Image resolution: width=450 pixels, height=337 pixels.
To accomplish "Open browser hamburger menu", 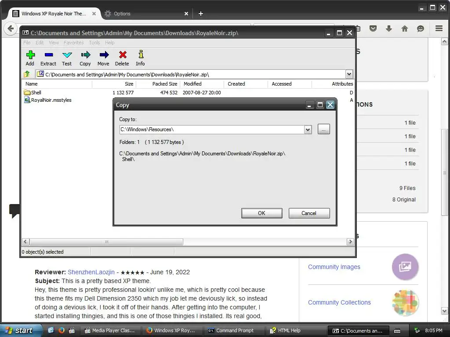I will (x=439, y=29).
